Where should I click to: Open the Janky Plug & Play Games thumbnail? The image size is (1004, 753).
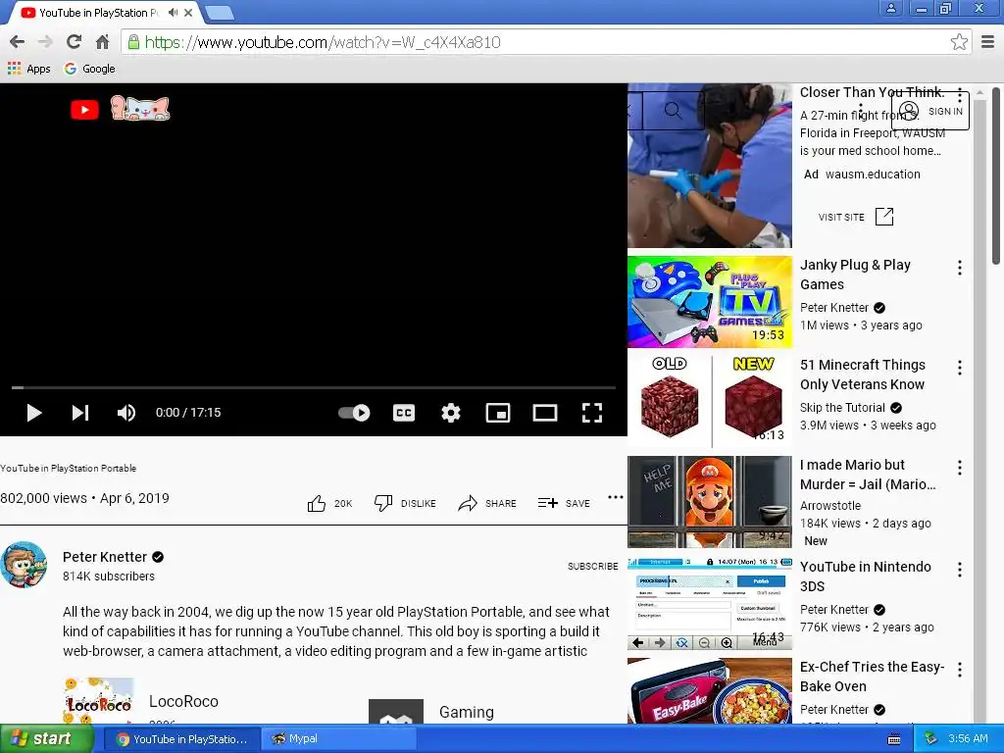[710, 302]
